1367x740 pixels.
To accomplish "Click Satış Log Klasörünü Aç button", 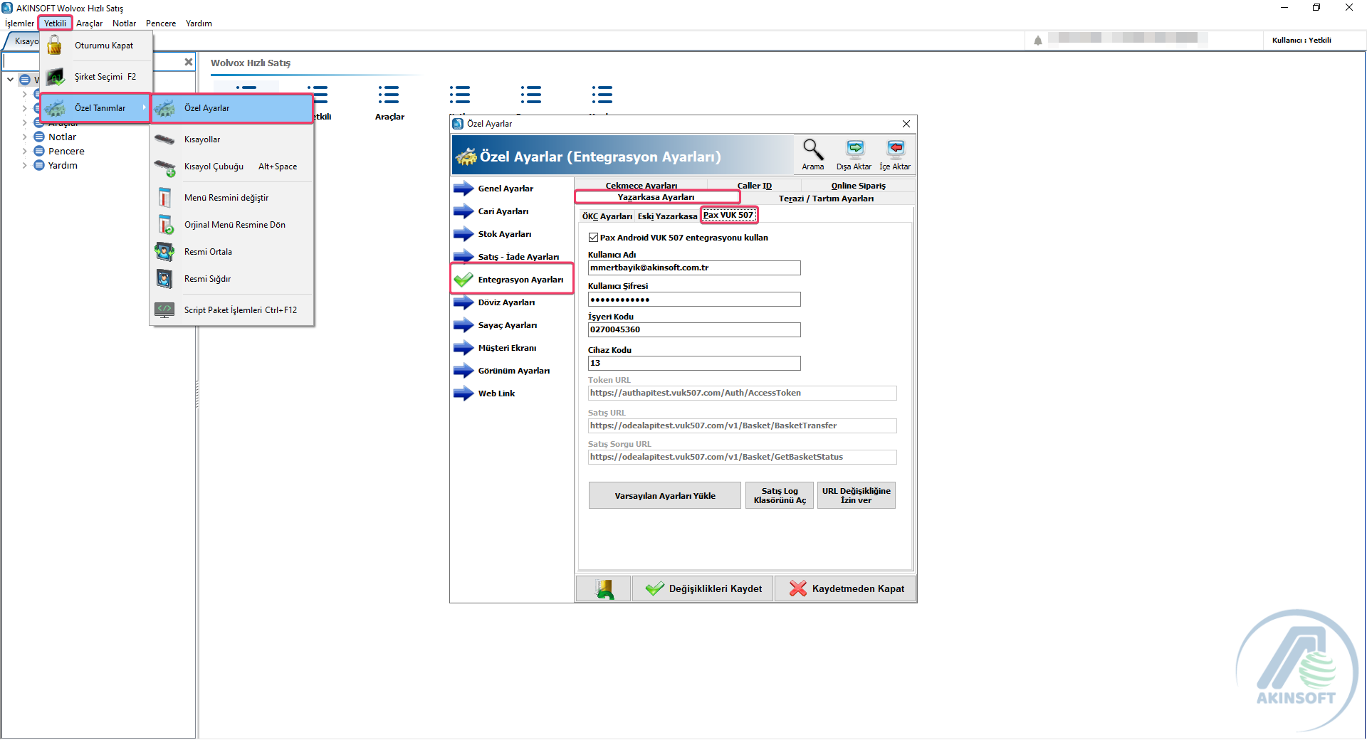I will click(x=780, y=496).
